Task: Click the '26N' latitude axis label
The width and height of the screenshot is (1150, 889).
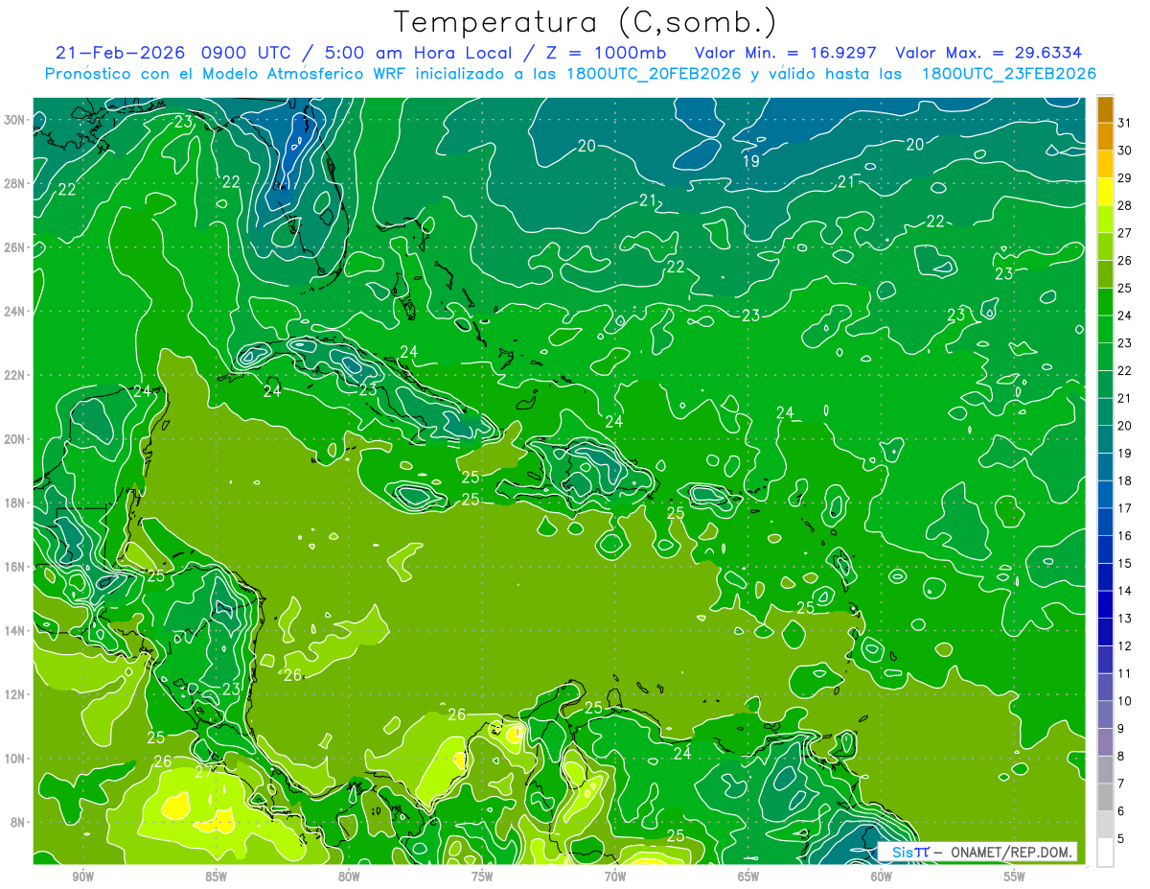Action: click(x=15, y=247)
